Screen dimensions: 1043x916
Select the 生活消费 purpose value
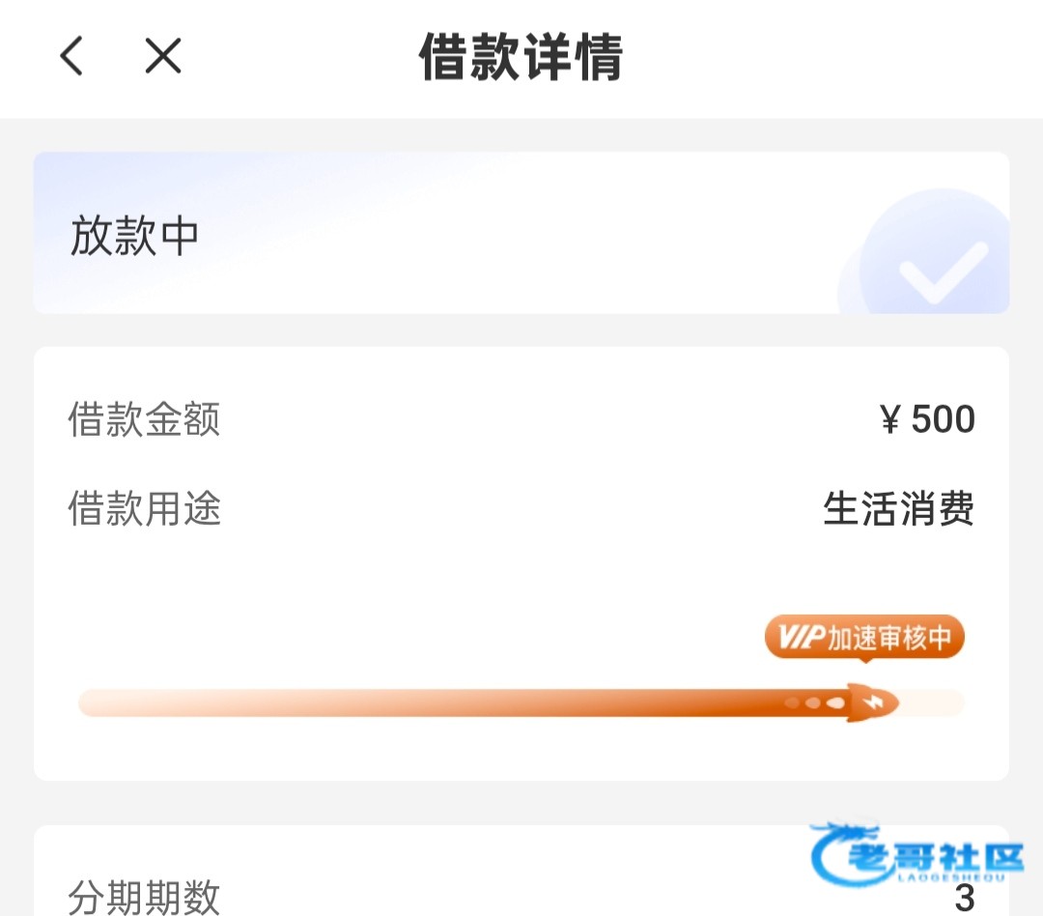(x=898, y=509)
